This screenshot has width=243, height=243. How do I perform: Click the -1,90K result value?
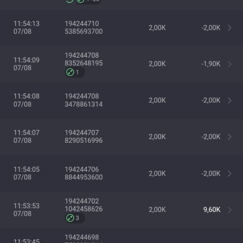coord(211,64)
